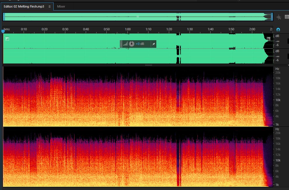This screenshot has height=190, width=289.
Task: Click 0:30 on the time ruler
Action: (x=65, y=29)
